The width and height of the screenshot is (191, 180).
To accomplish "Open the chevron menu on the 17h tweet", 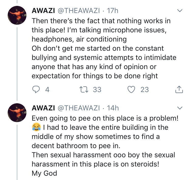I will pyautogui.click(x=180, y=11).
